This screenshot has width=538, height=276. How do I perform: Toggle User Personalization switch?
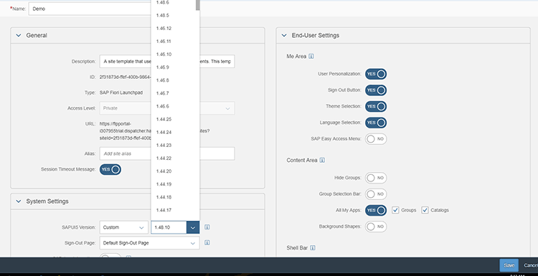pos(376,74)
